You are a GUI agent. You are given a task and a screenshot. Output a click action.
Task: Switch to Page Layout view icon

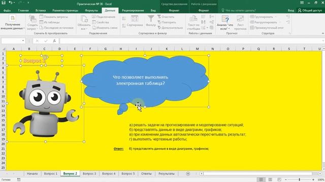pyautogui.click(x=270, y=179)
